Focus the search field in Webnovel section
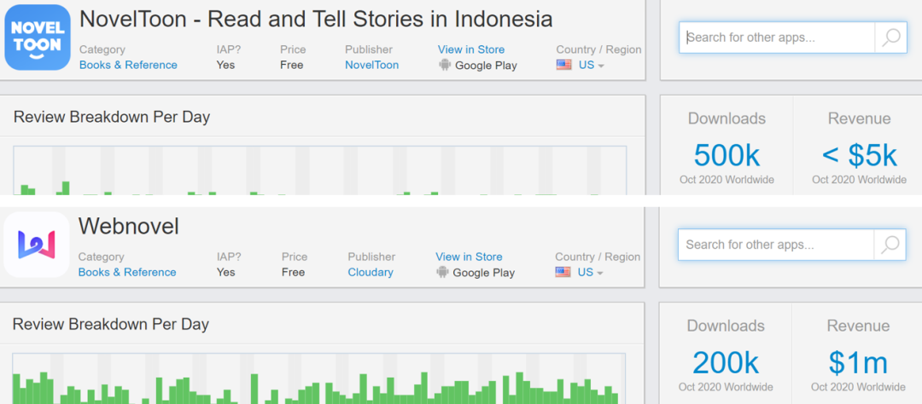922x404 pixels. pos(775,245)
